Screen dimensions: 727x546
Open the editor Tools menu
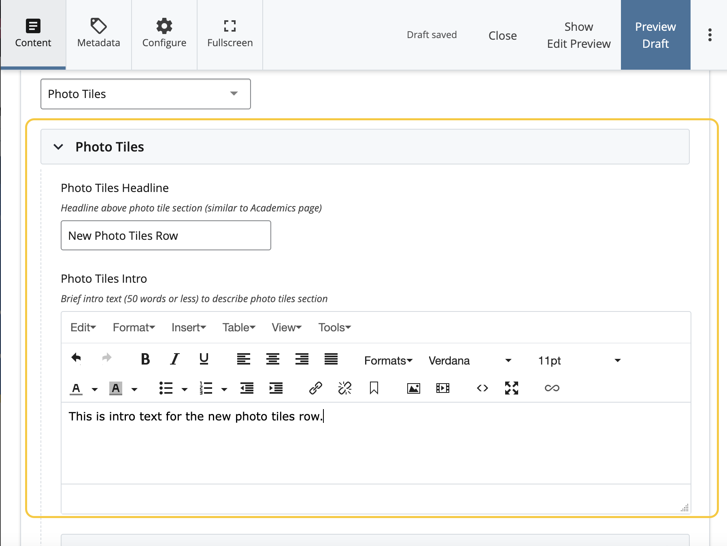(x=335, y=327)
